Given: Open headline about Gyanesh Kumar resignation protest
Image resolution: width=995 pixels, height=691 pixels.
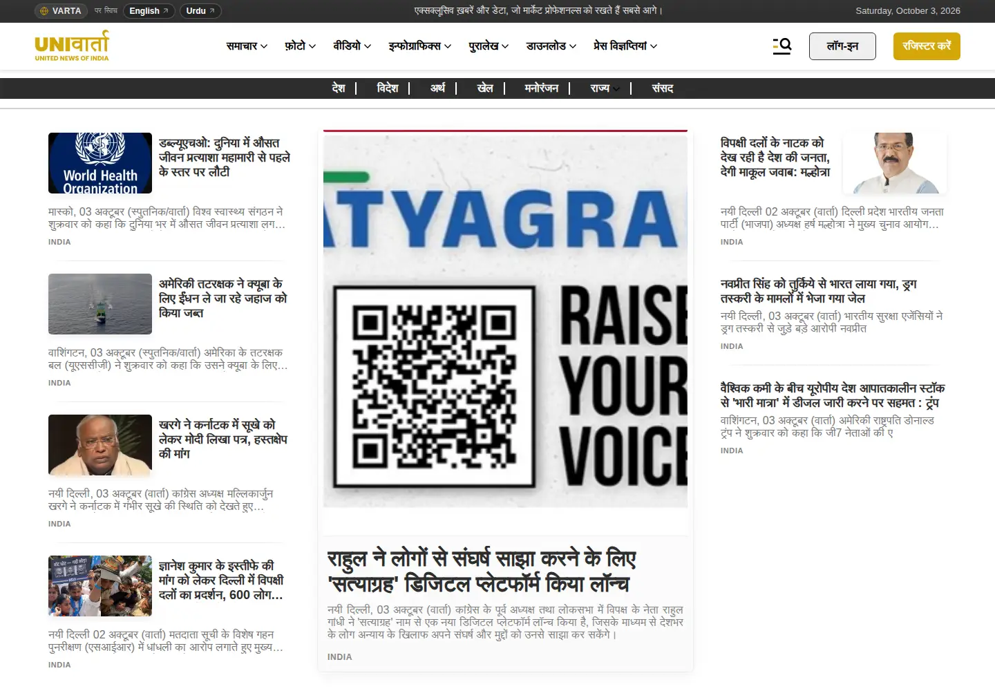Looking at the screenshot, I should (x=221, y=580).
